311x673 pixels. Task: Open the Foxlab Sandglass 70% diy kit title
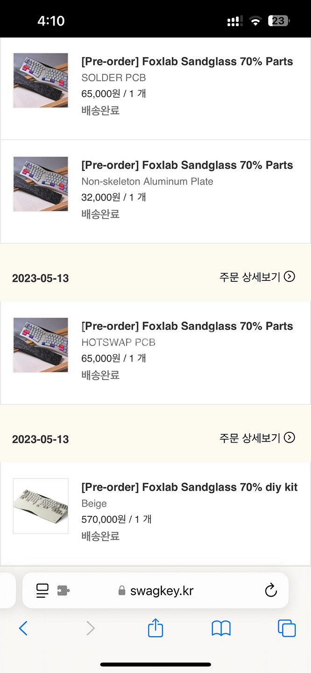click(189, 487)
